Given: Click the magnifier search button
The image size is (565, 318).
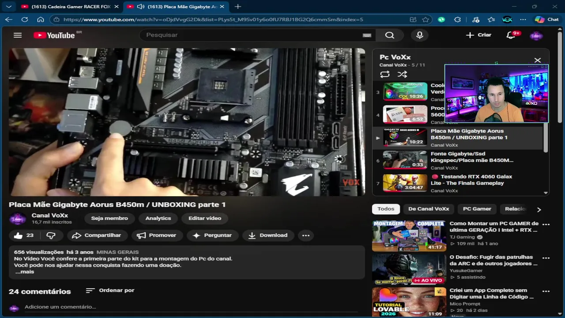Looking at the screenshot, I should pos(389,35).
